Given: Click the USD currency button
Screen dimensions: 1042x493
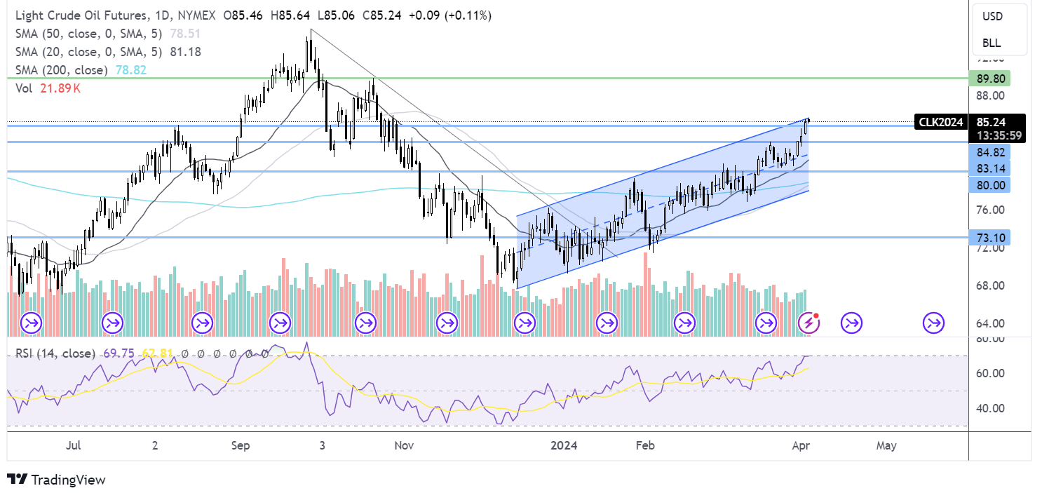Looking at the screenshot, I should 992,15.
